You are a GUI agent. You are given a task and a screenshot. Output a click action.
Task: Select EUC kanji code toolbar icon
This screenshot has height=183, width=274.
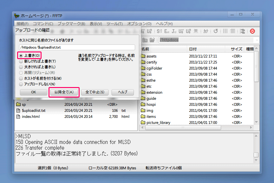click(166, 31)
